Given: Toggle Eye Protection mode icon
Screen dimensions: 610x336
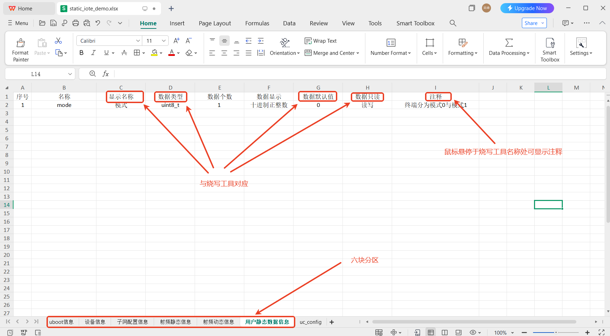Looking at the screenshot, I should coord(473,333).
